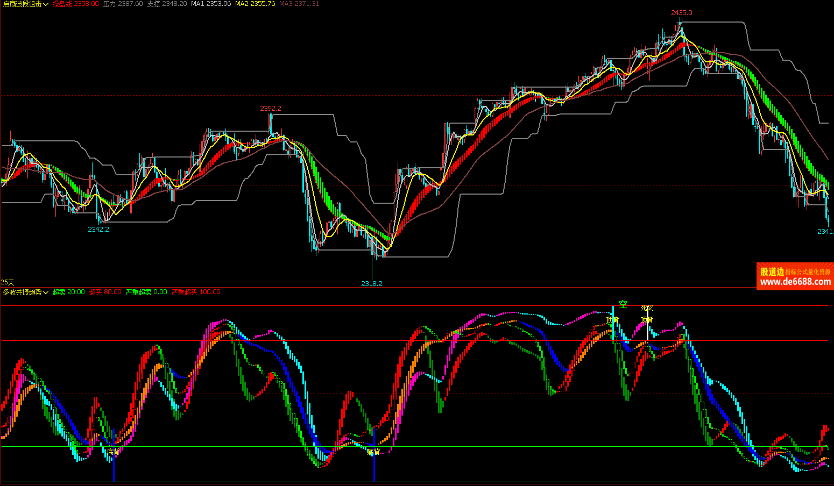Click the 2318.2 low price marker
Screen dimensions: 834x486
point(371,283)
